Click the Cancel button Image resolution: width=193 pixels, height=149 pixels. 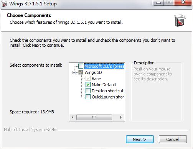pos(173,139)
